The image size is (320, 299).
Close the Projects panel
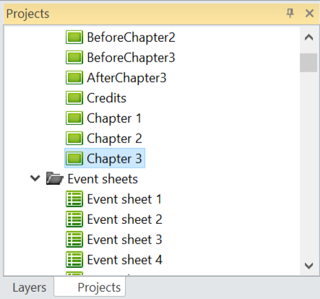309,13
